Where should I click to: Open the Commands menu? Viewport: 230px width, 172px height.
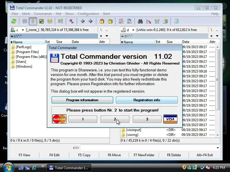tap(43, 14)
